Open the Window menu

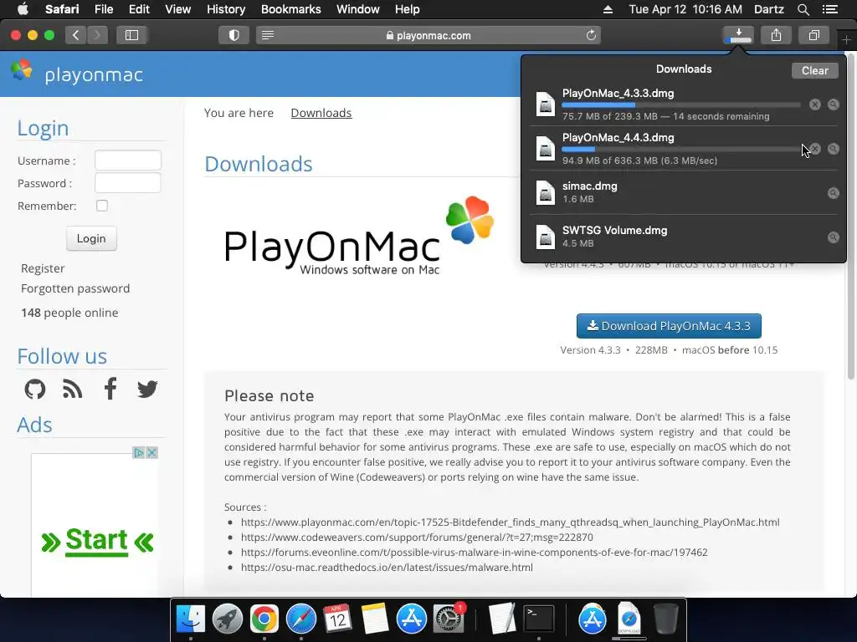coord(358,9)
